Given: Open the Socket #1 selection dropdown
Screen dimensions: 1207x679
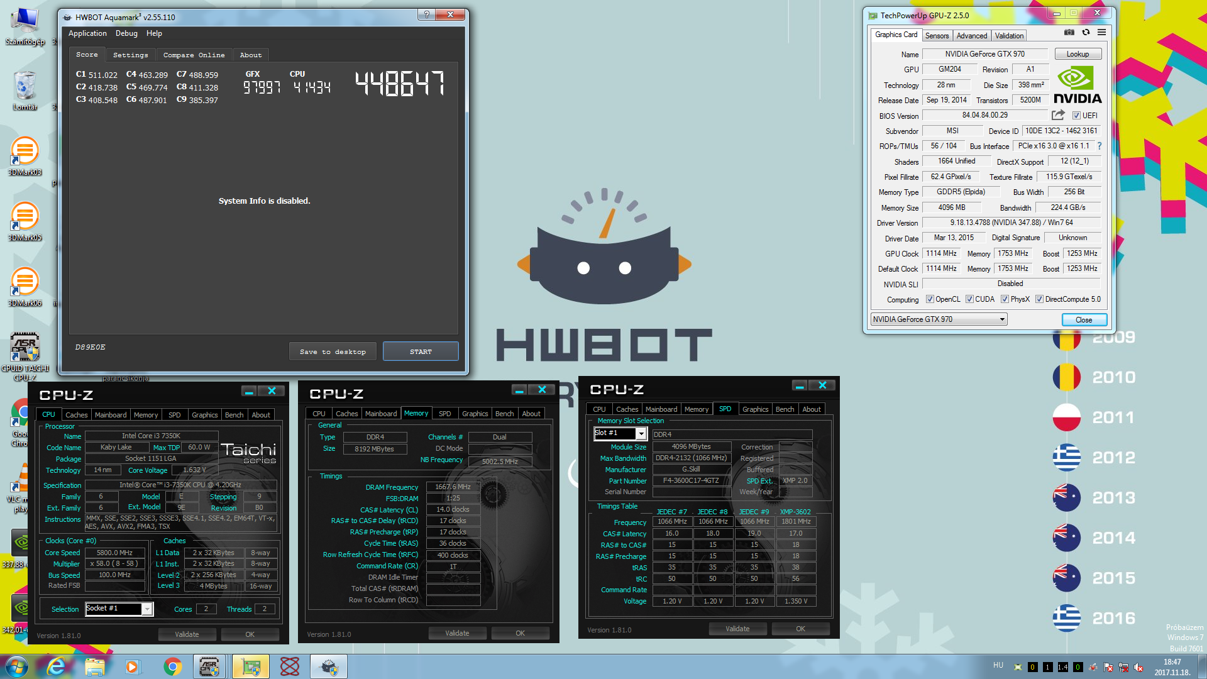Looking at the screenshot, I should point(119,609).
